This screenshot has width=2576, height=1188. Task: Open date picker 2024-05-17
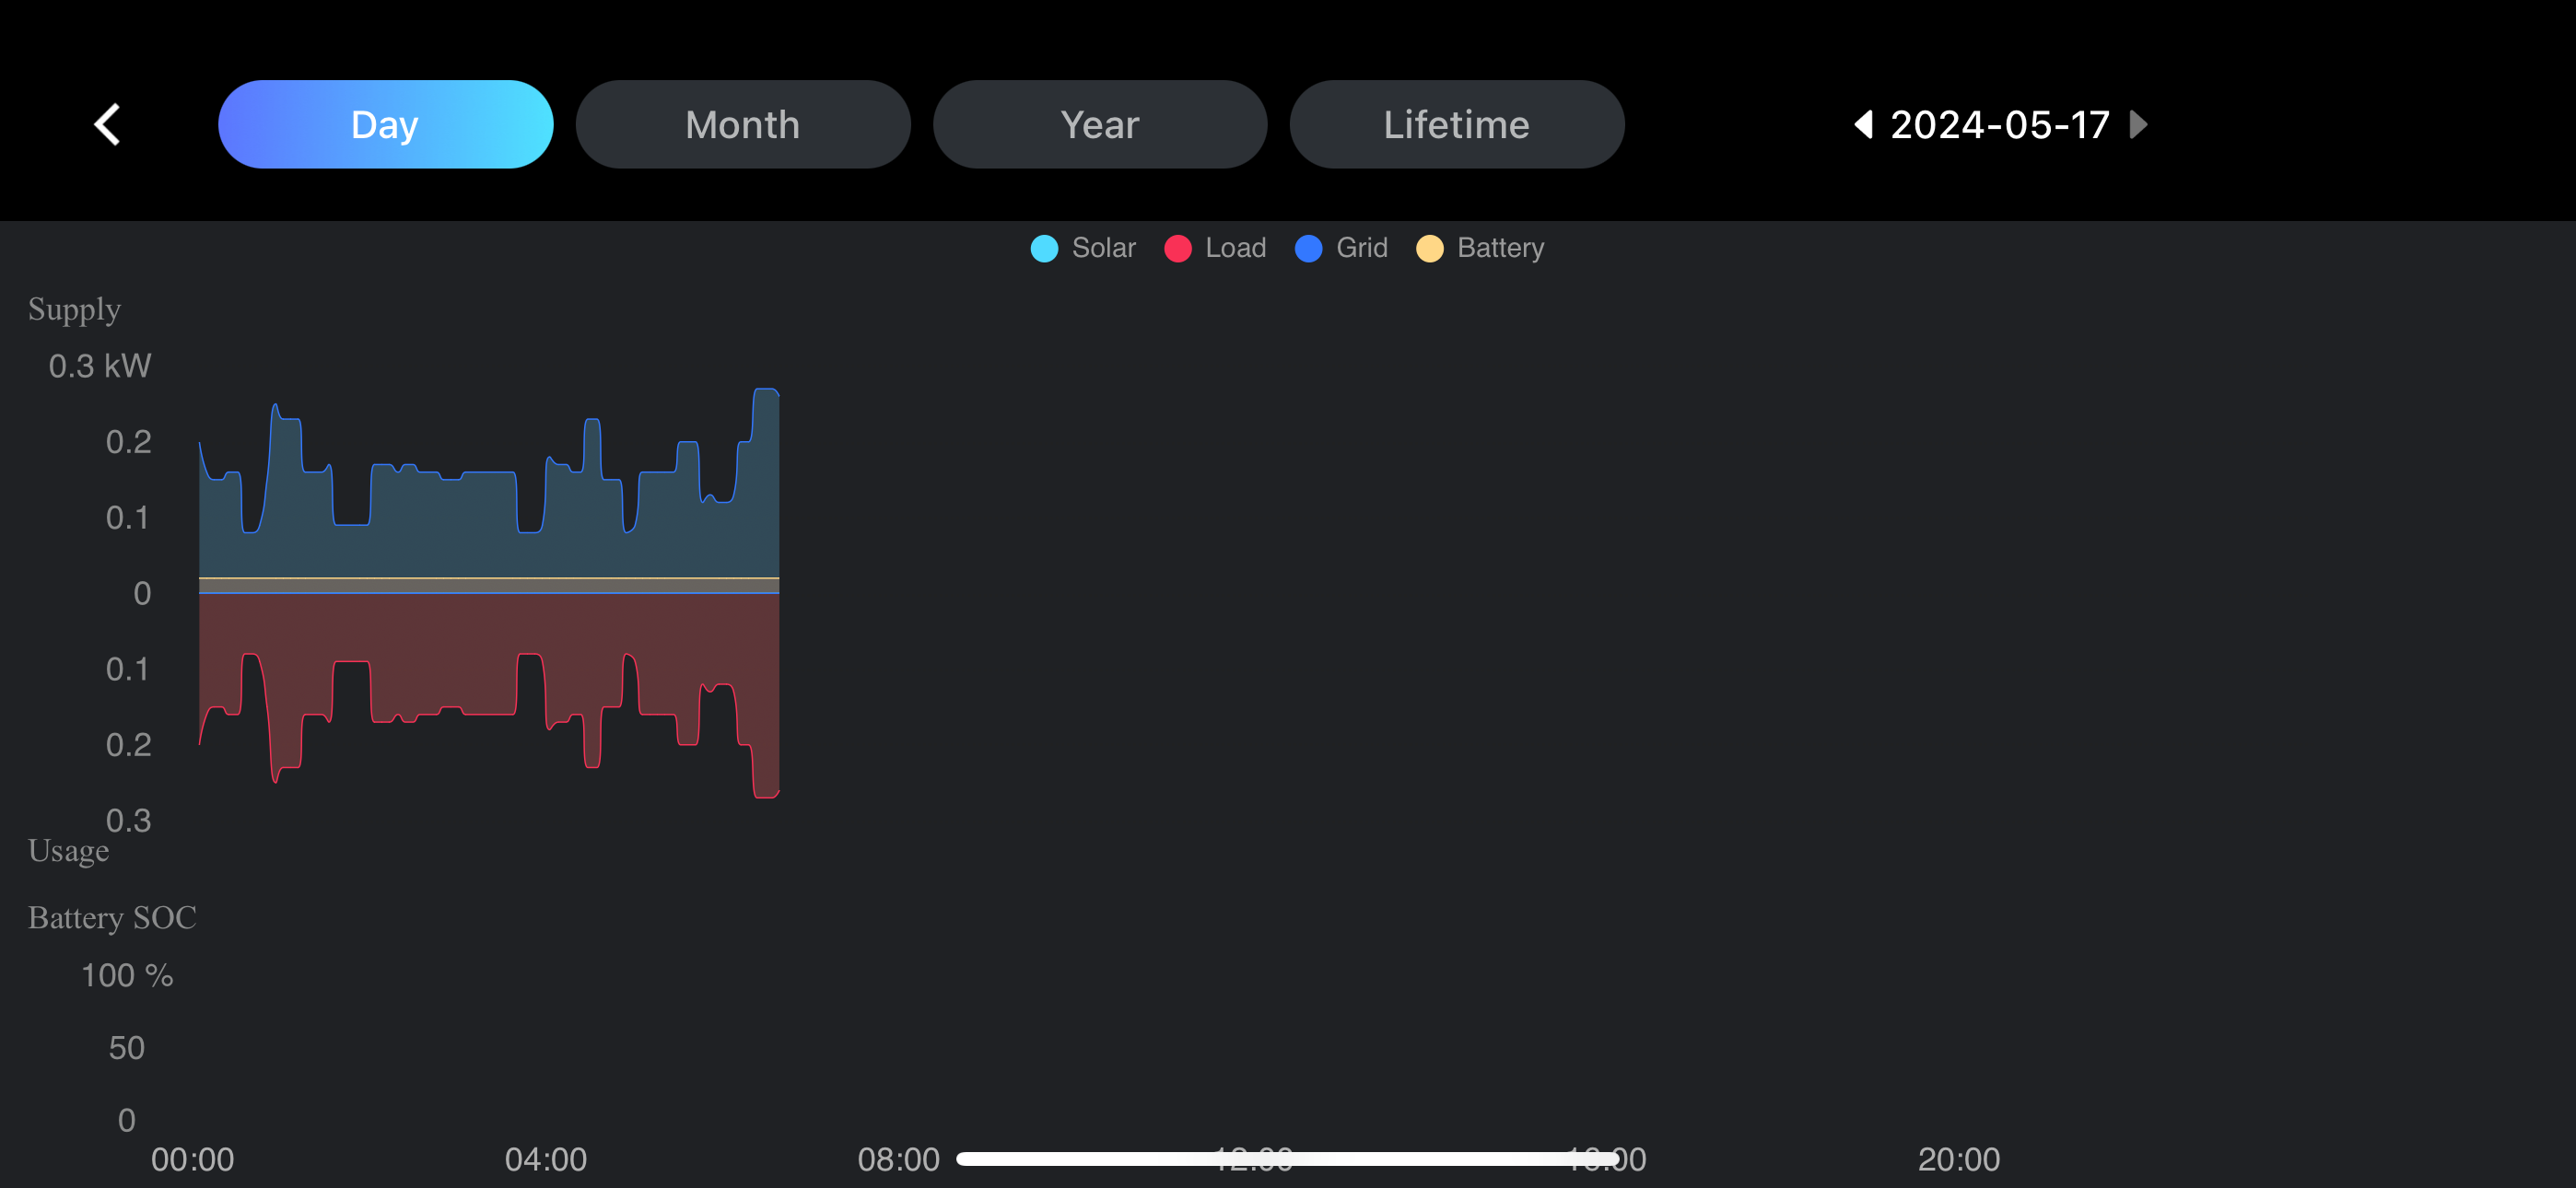[1999, 125]
